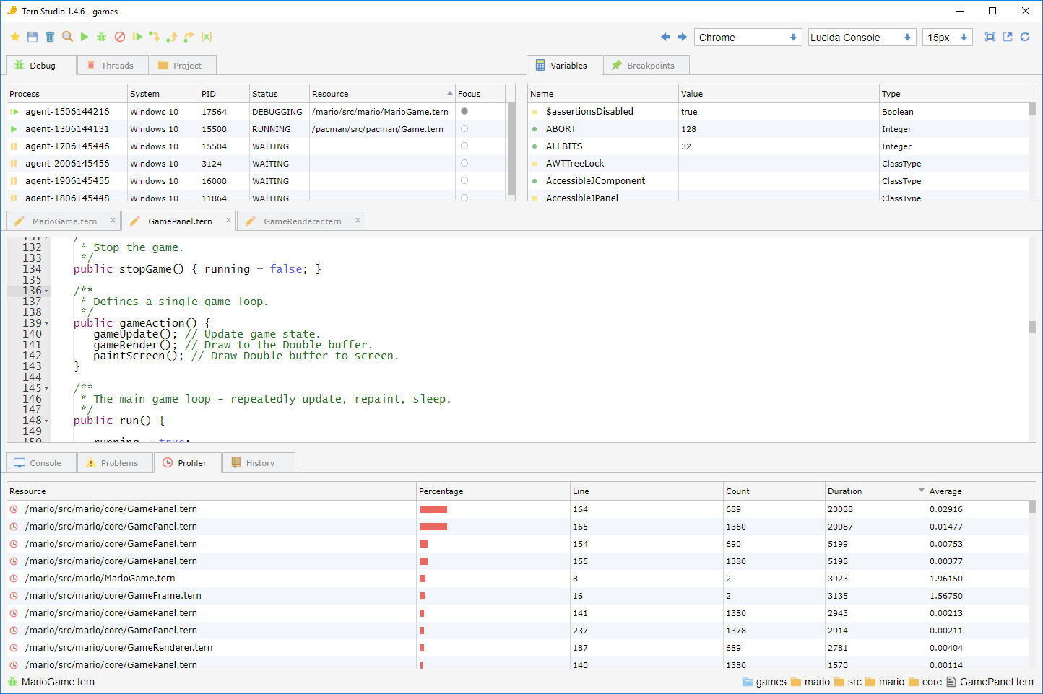Viewport: 1043px width, 694px height.
Task: Select focus radio for agent-1706145446
Action: [464, 146]
